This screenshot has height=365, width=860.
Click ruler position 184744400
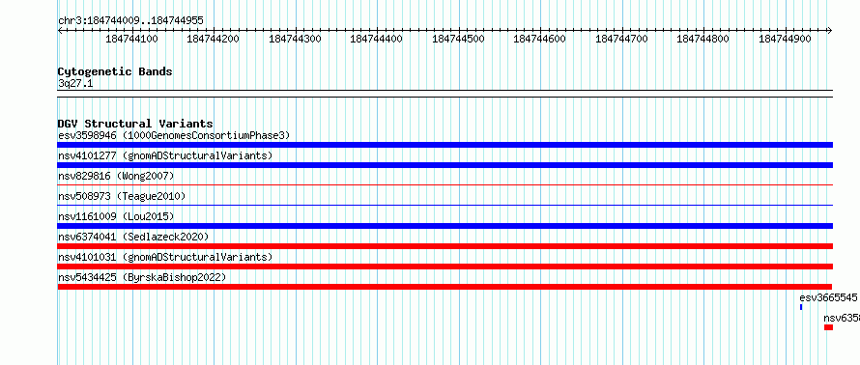pos(377,39)
